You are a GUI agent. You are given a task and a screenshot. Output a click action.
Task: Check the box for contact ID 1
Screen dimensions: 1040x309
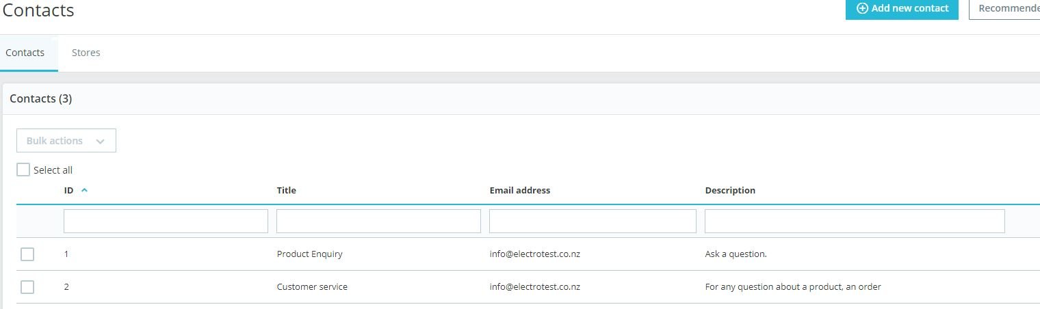point(27,254)
